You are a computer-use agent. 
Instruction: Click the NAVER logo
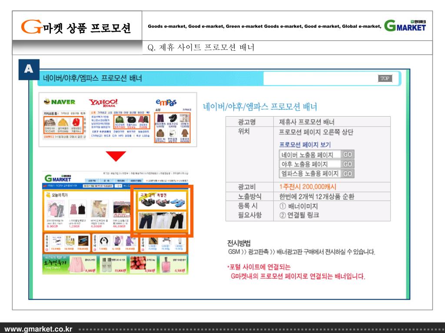(x=60, y=101)
